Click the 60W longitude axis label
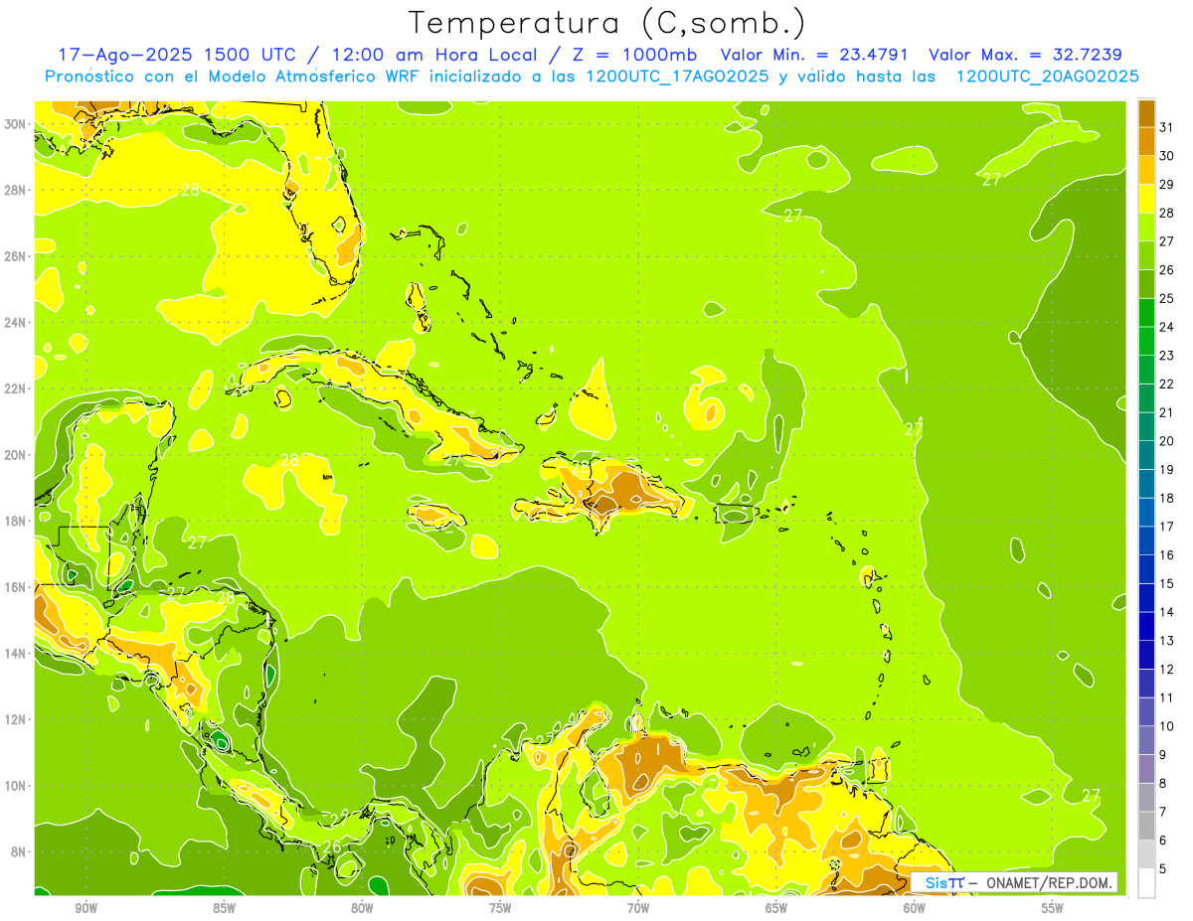Image resolution: width=1193 pixels, height=921 pixels. coord(915,909)
